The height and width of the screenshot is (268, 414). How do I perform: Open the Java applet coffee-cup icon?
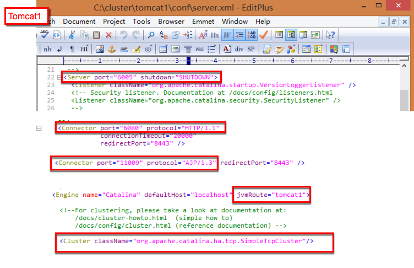click(x=279, y=49)
